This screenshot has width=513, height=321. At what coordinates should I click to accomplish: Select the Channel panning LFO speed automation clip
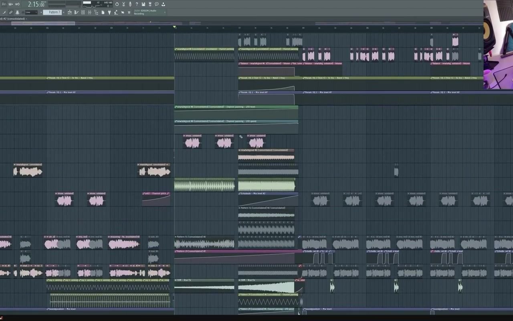pos(236,127)
